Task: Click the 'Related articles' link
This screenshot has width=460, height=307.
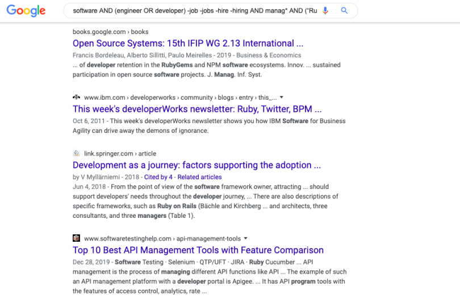Action: coord(199,177)
